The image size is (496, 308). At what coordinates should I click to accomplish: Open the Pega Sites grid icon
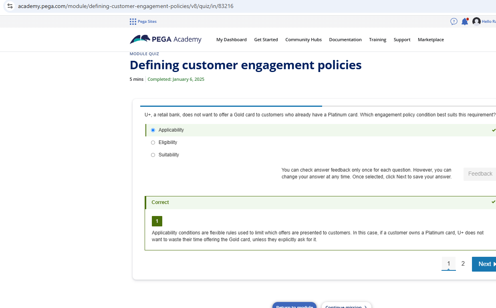pyautogui.click(x=133, y=21)
